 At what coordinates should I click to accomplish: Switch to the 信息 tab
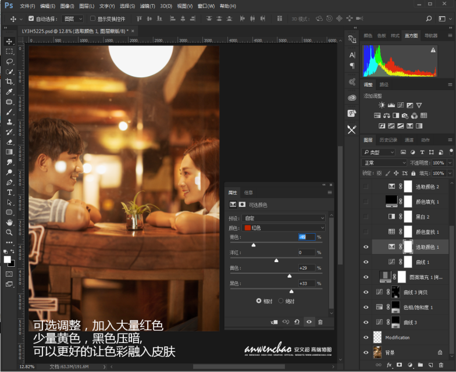click(248, 192)
